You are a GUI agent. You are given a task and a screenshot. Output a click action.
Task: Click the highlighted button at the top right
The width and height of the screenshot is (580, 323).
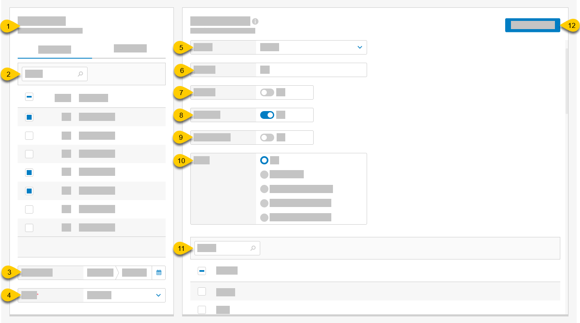532,25
